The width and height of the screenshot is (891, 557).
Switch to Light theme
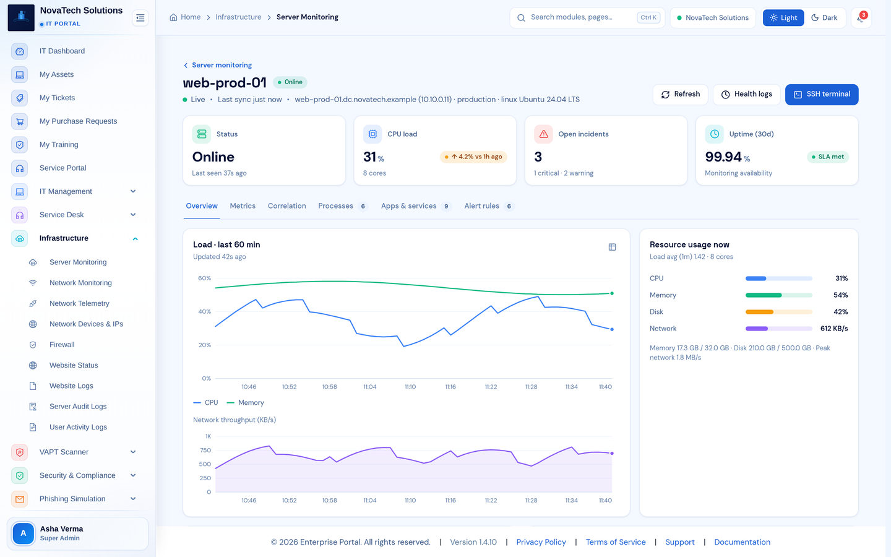(x=783, y=18)
